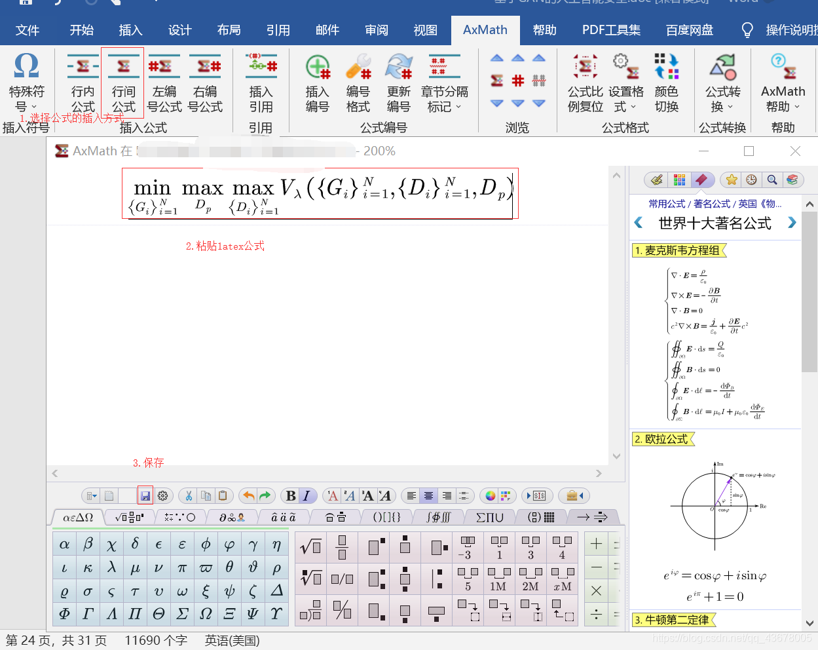Viewport: 818px width, 650px height.
Task: Click scroll-down arrow of formula library panel
Action: [x=810, y=623]
